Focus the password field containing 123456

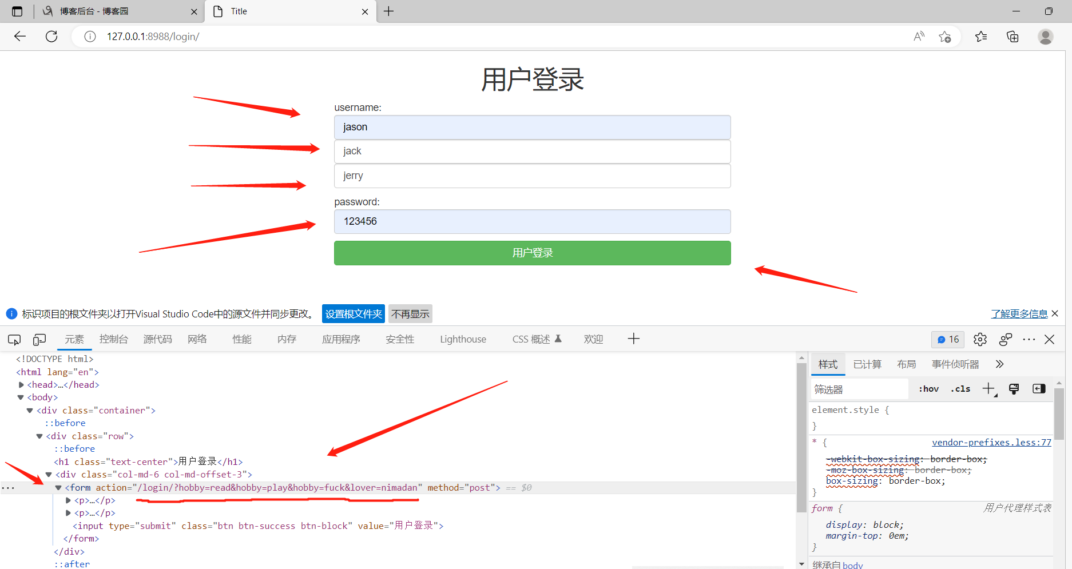click(x=532, y=221)
